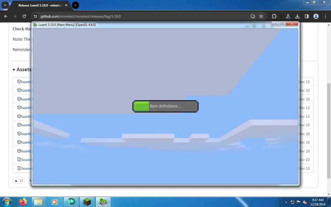Image resolution: width=331 pixels, height=207 pixels.
Task: Show hidden system tray icons
Action: click(x=286, y=202)
